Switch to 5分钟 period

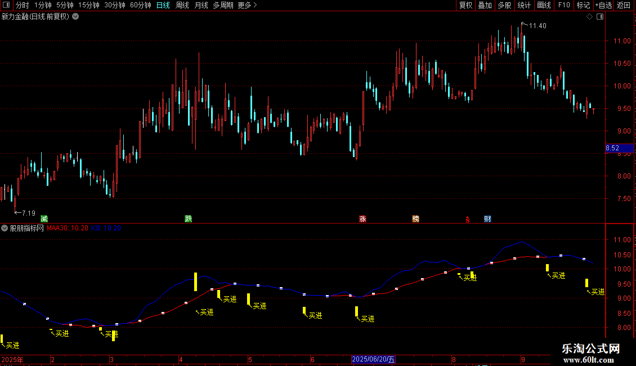click(65, 5)
